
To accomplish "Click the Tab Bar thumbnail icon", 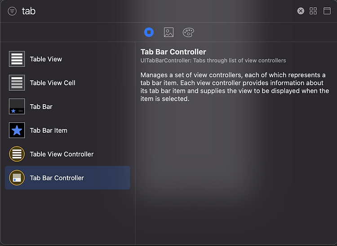I will click(17, 106).
